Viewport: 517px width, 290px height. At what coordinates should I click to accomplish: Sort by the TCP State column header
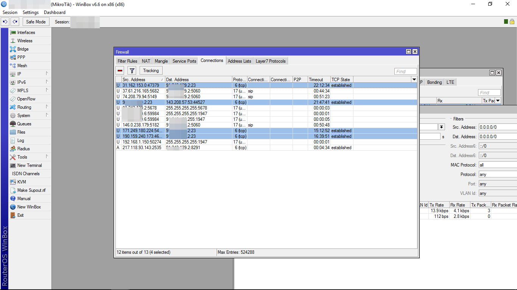(342, 80)
